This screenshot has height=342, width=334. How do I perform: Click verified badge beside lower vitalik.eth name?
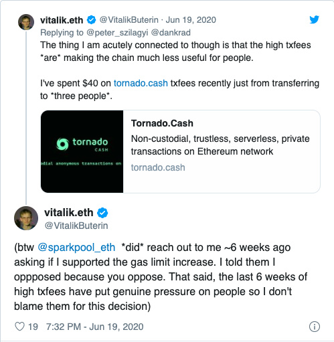[x=102, y=213]
